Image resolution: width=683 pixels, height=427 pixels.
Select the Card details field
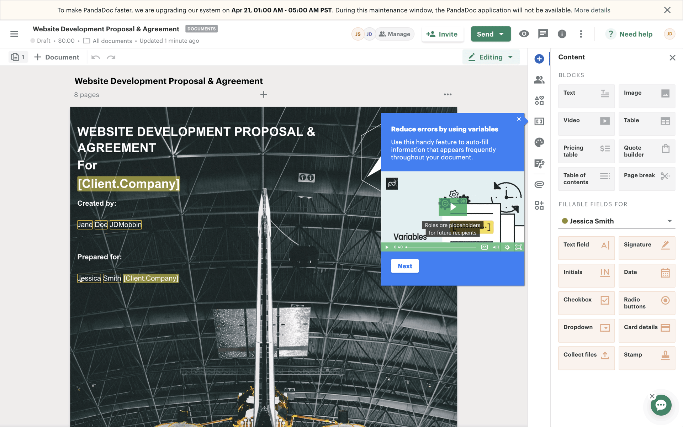(647, 331)
